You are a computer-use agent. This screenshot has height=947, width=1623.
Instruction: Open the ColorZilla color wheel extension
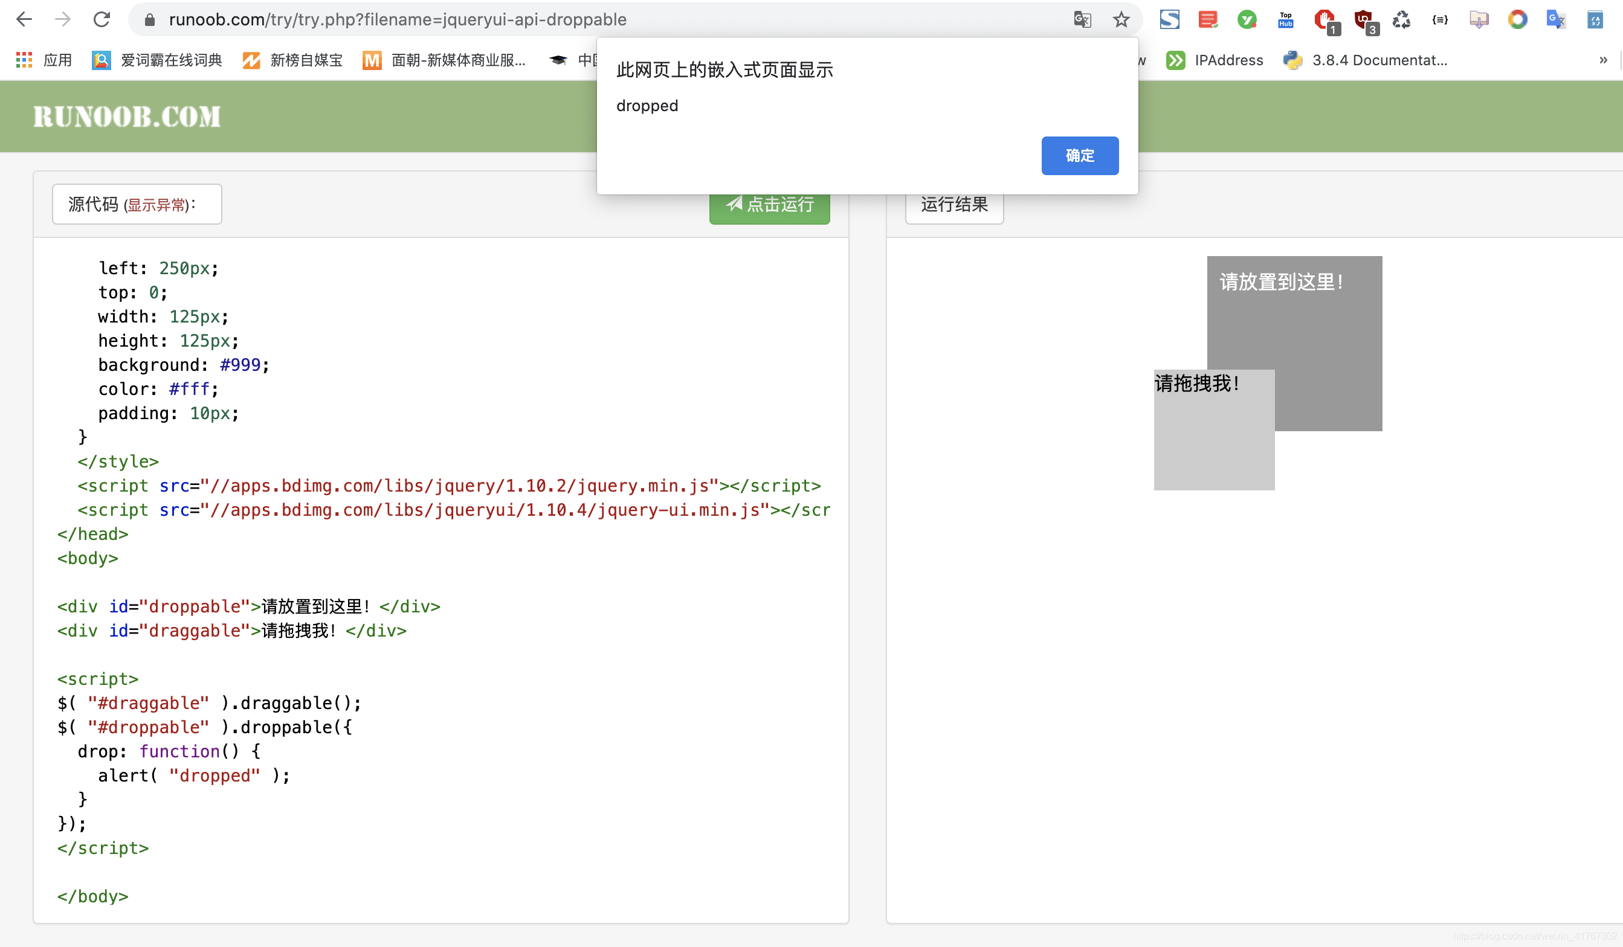pos(1518,19)
